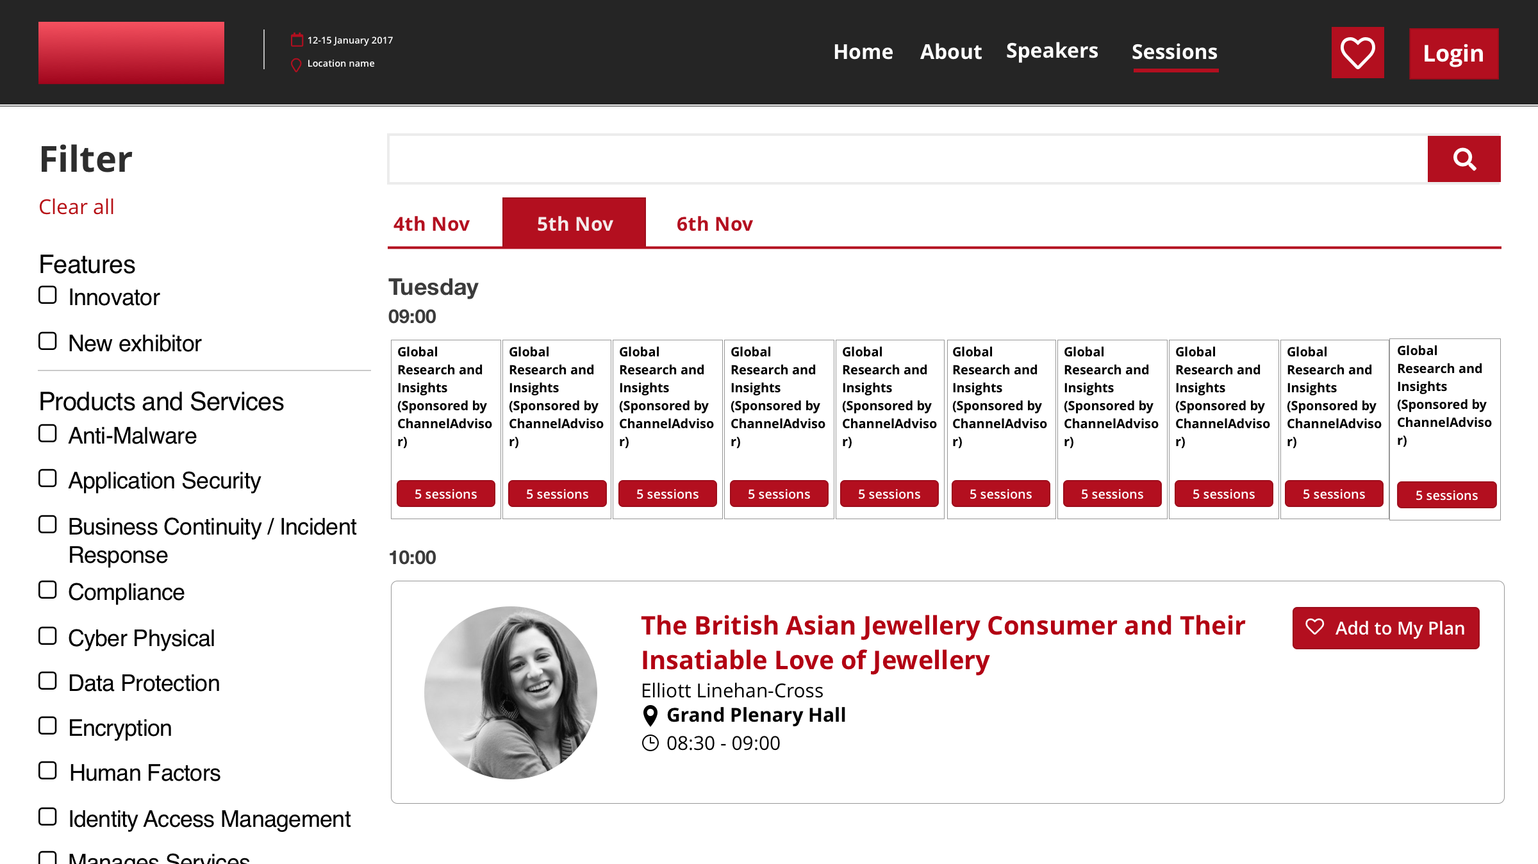Screen dimensions: 1538x864
Task: Open favorites via the header heart icon
Action: tap(1357, 53)
